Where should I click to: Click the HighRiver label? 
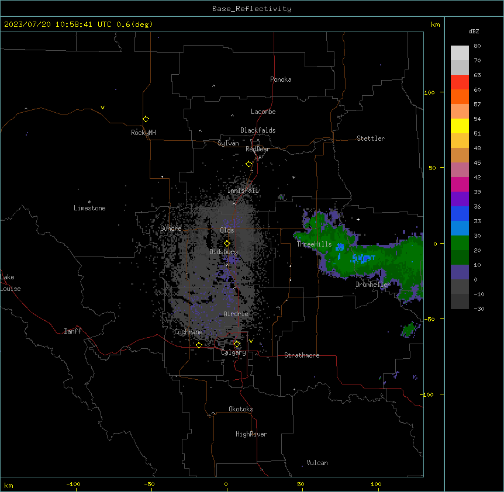coord(251,434)
